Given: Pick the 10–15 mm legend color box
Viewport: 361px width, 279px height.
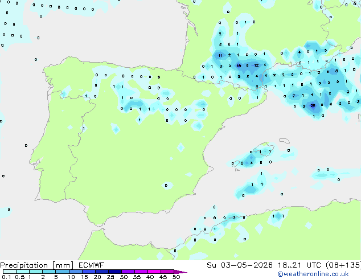Looking at the screenshot, I should point(75,272).
